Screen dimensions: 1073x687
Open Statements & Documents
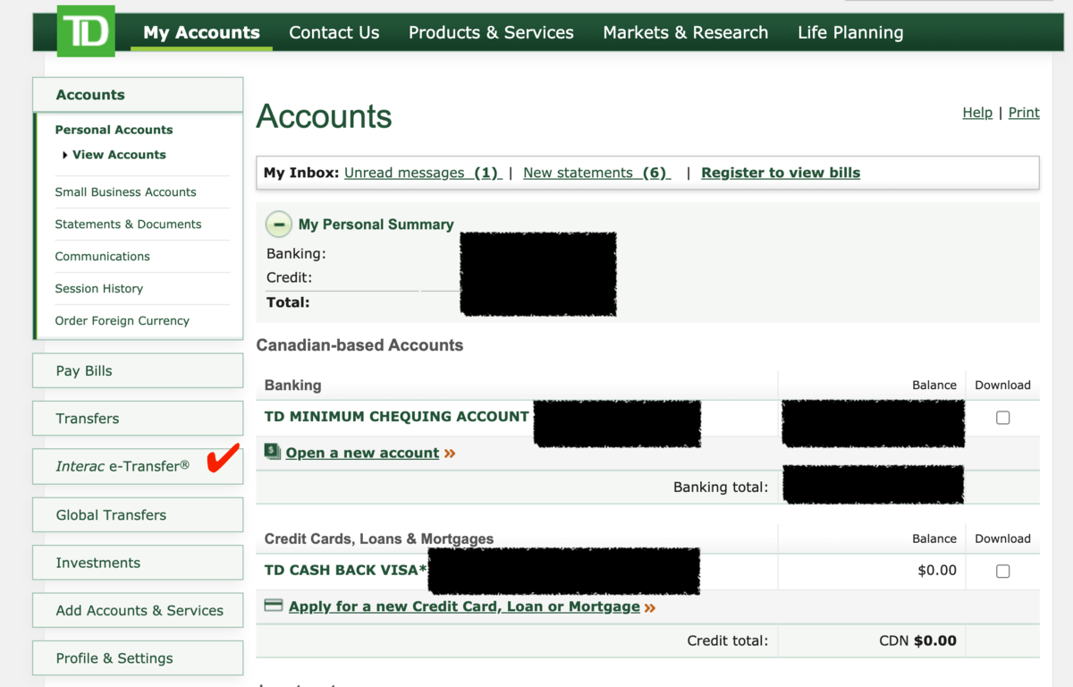[x=128, y=225]
